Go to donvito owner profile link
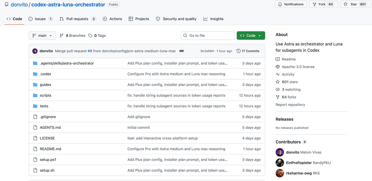Viewport: 372px width, 181px height. 19,5
